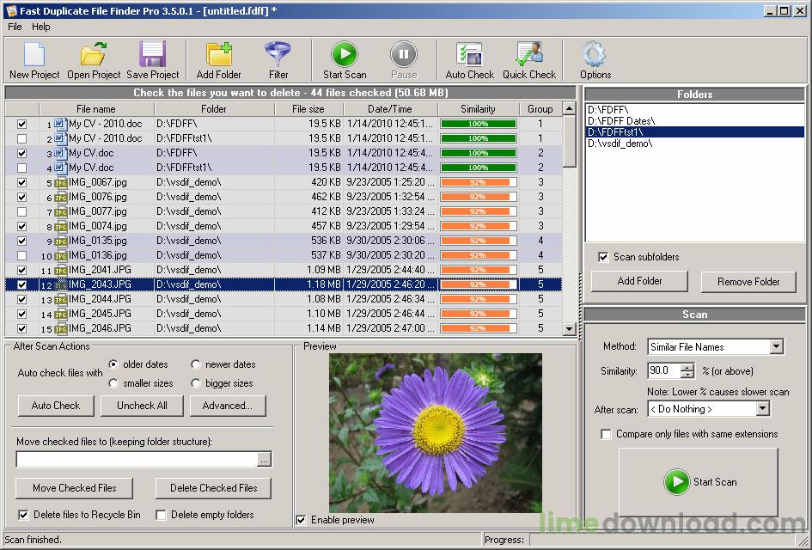
Task: Pause the current scan
Action: [403, 54]
